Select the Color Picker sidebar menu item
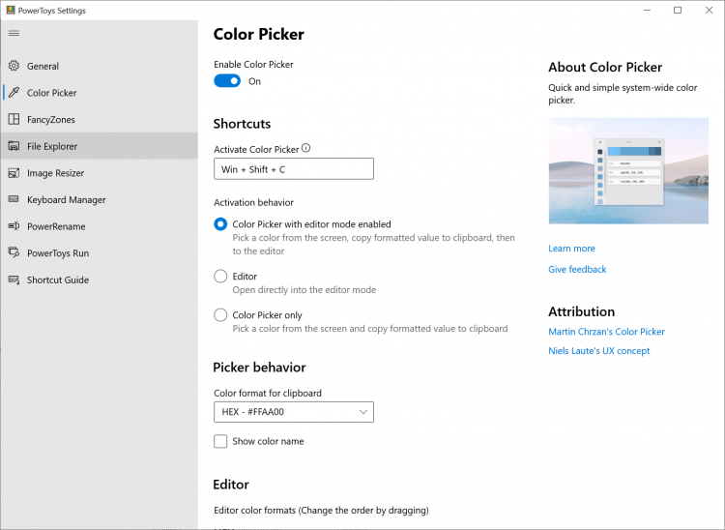 pyautogui.click(x=52, y=94)
